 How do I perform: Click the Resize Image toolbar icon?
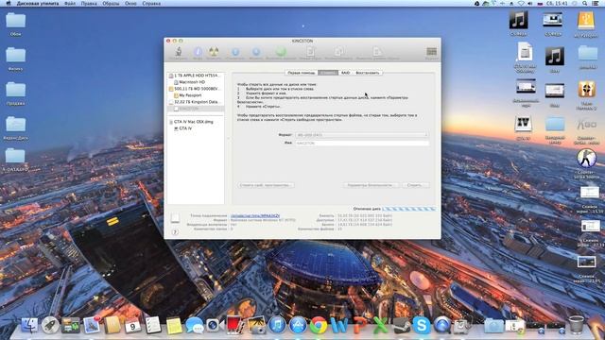(x=377, y=52)
